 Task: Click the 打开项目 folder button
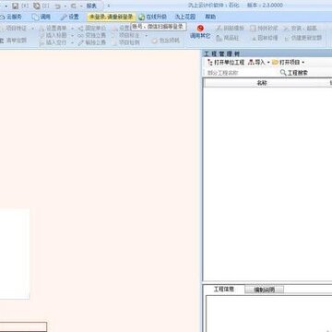(286, 63)
